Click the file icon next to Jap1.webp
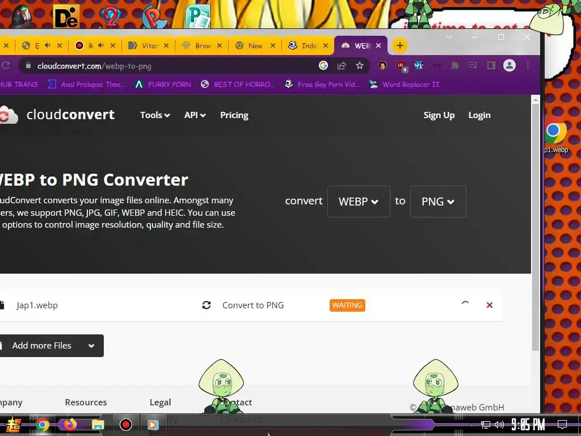This screenshot has width=581, height=436. [2, 305]
